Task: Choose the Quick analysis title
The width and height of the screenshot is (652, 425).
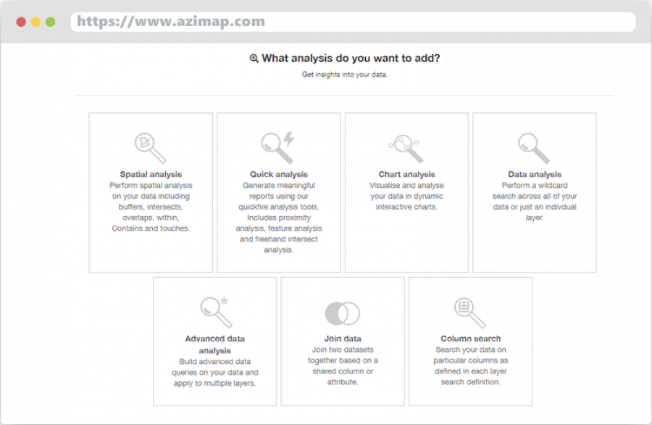Action: pyautogui.click(x=279, y=174)
